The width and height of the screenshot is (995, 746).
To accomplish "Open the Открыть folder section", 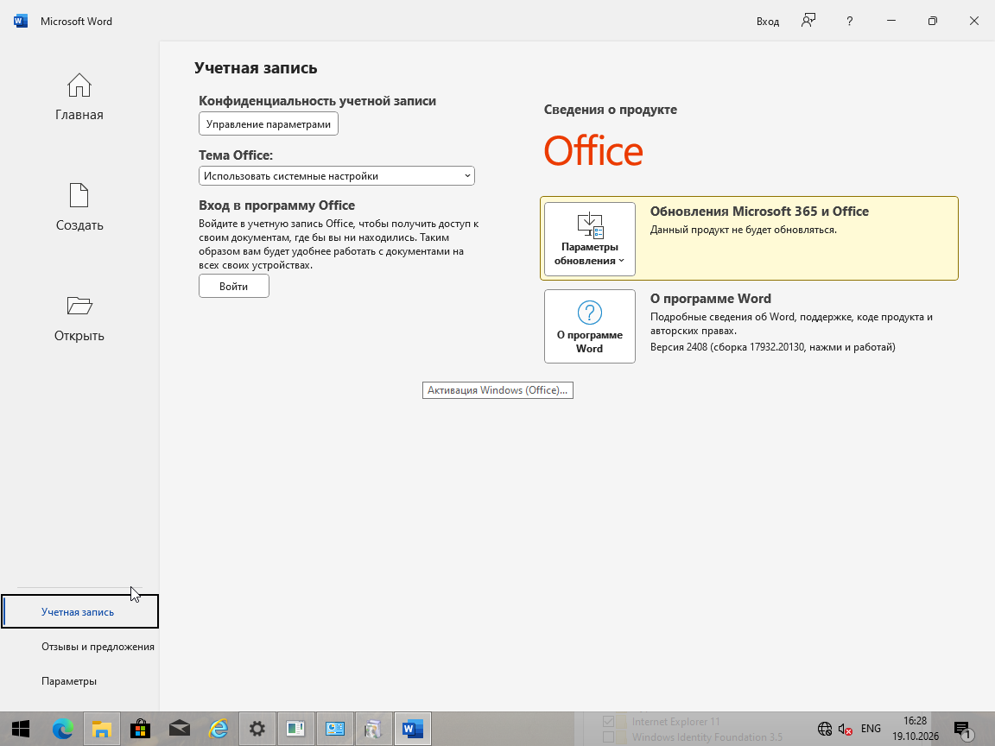I will pyautogui.click(x=79, y=319).
